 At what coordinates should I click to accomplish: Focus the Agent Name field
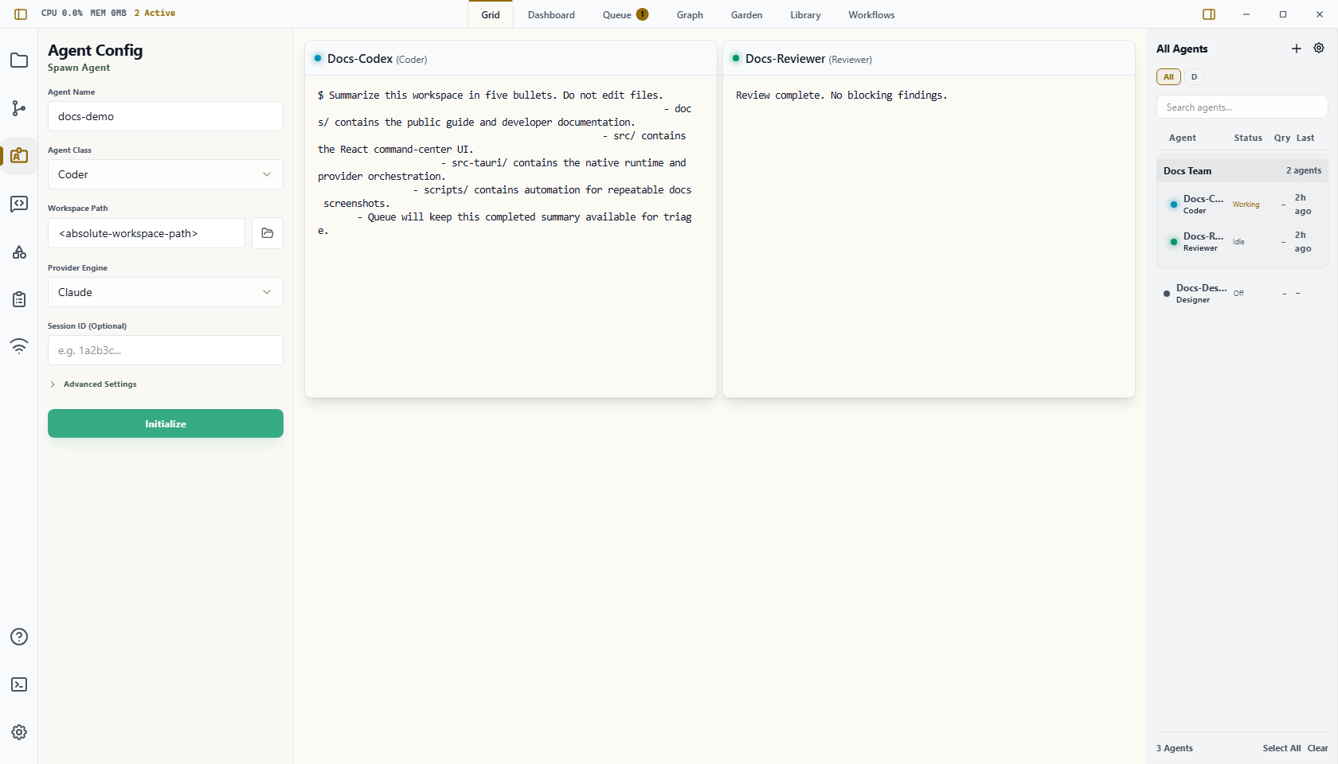tap(166, 116)
